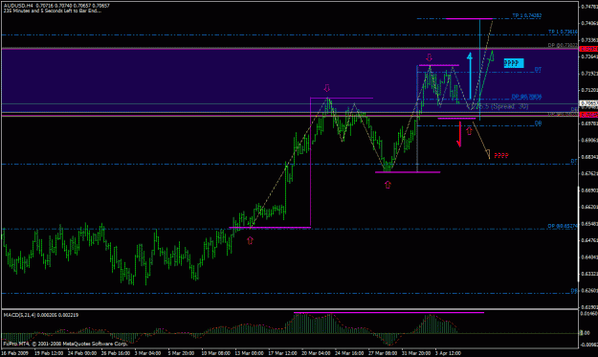Click the 31 Mar 20:00 time axis label
Viewport: 598px width, 357px height.
tap(416, 353)
